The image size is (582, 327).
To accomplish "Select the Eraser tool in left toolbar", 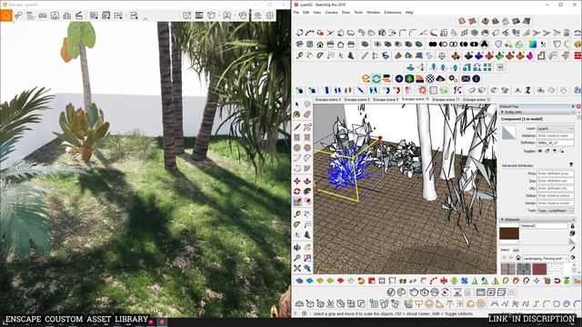I will [x=307, y=115].
